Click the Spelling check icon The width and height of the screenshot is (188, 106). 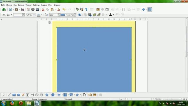tap(77, 9)
